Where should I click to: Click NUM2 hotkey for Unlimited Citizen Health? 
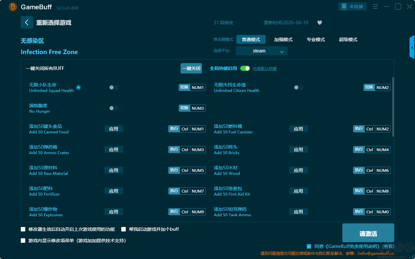[377, 87]
